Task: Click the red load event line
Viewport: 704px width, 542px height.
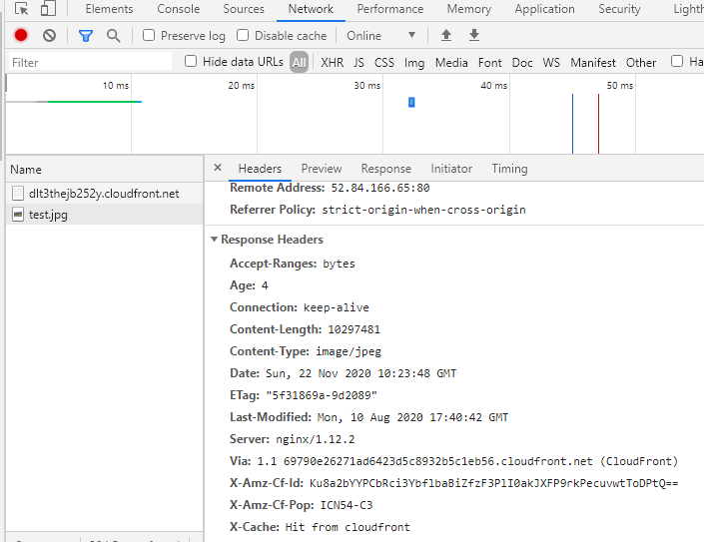Action: [598, 124]
